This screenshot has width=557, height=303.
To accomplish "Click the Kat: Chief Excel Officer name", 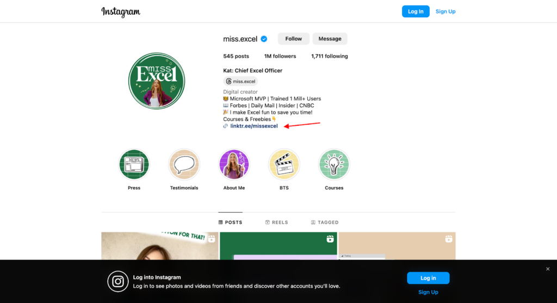I will pos(252,71).
